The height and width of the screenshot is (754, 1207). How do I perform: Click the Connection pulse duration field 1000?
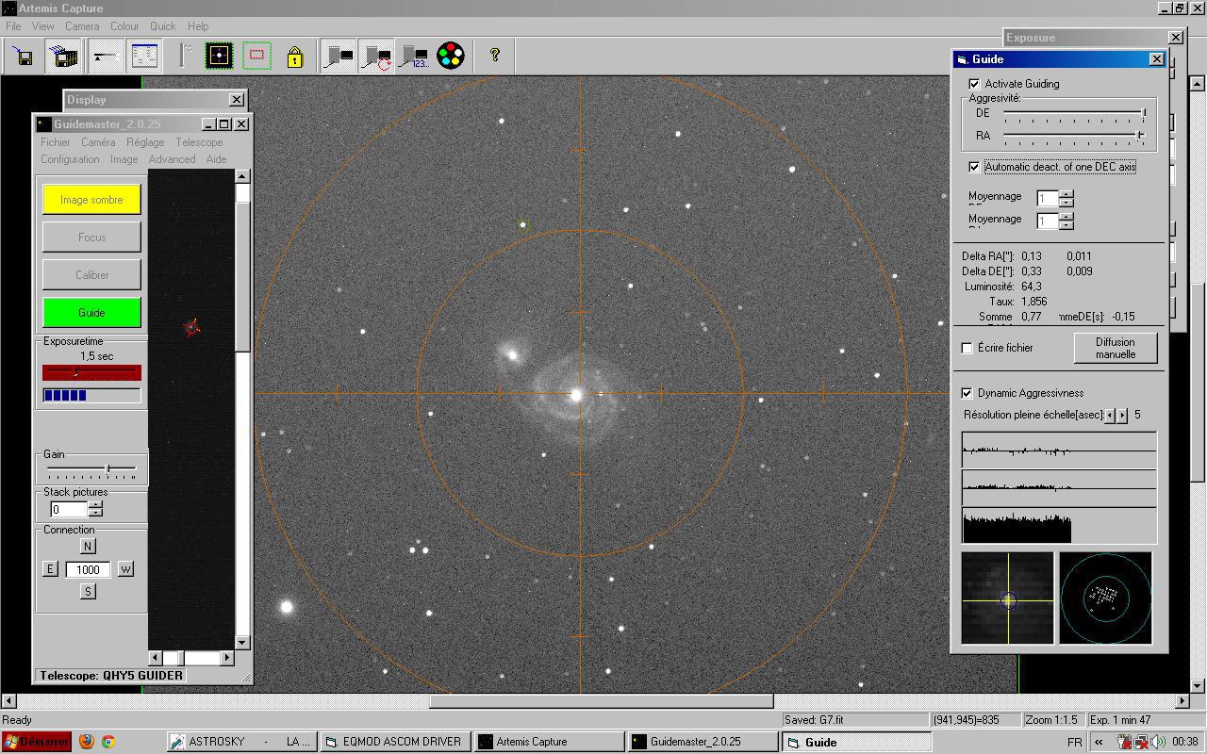pyautogui.click(x=88, y=569)
